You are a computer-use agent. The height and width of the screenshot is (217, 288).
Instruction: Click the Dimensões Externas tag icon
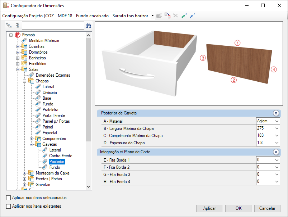click(31, 75)
